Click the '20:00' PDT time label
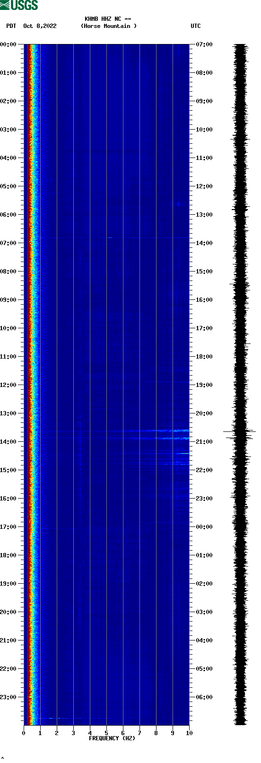The image size is (261, 763). [x=9, y=612]
